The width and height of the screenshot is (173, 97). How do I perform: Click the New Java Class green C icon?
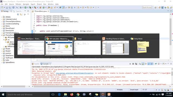[x=44, y=8]
